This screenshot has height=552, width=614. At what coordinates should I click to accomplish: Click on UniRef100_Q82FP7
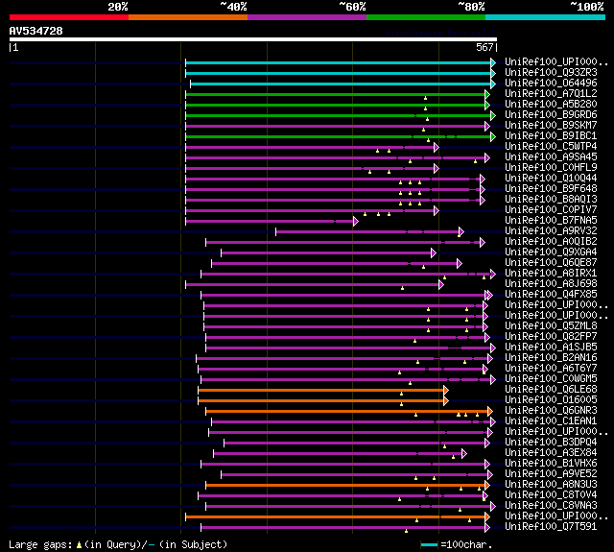point(551,337)
